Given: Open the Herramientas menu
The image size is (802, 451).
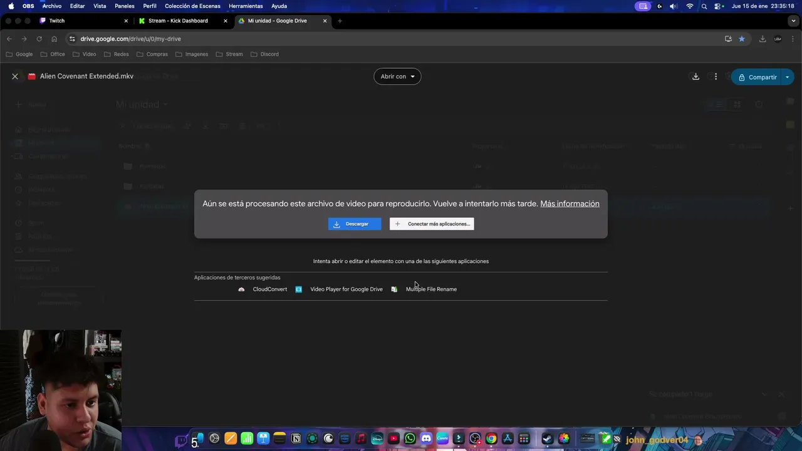Looking at the screenshot, I should [x=246, y=6].
